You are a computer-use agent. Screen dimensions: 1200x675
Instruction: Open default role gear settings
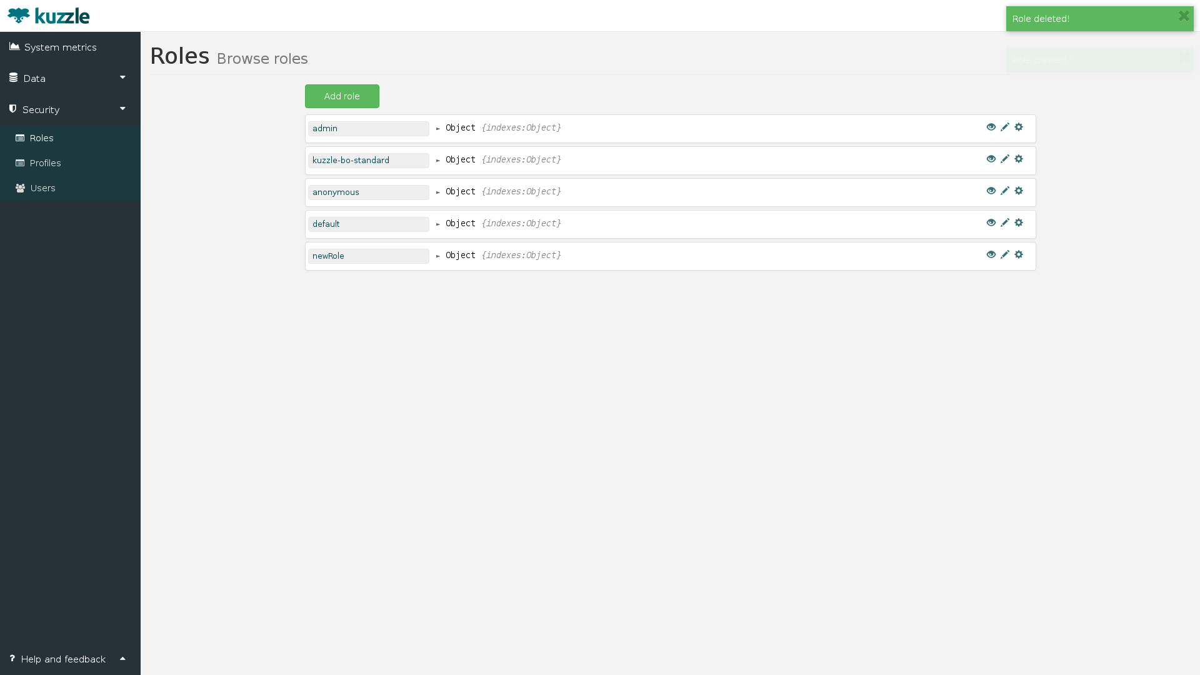pyautogui.click(x=1019, y=222)
